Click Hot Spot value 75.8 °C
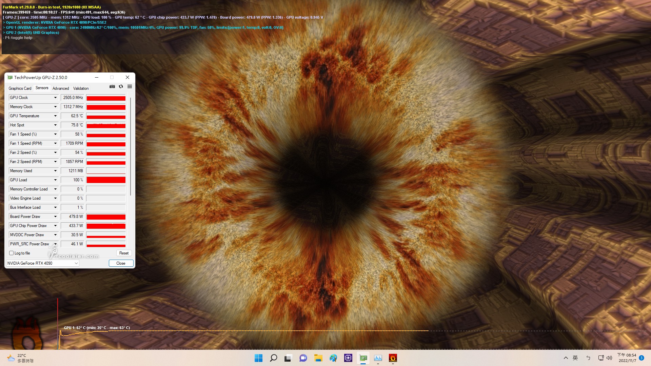Screen dimensions: 651x366 click(73, 125)
